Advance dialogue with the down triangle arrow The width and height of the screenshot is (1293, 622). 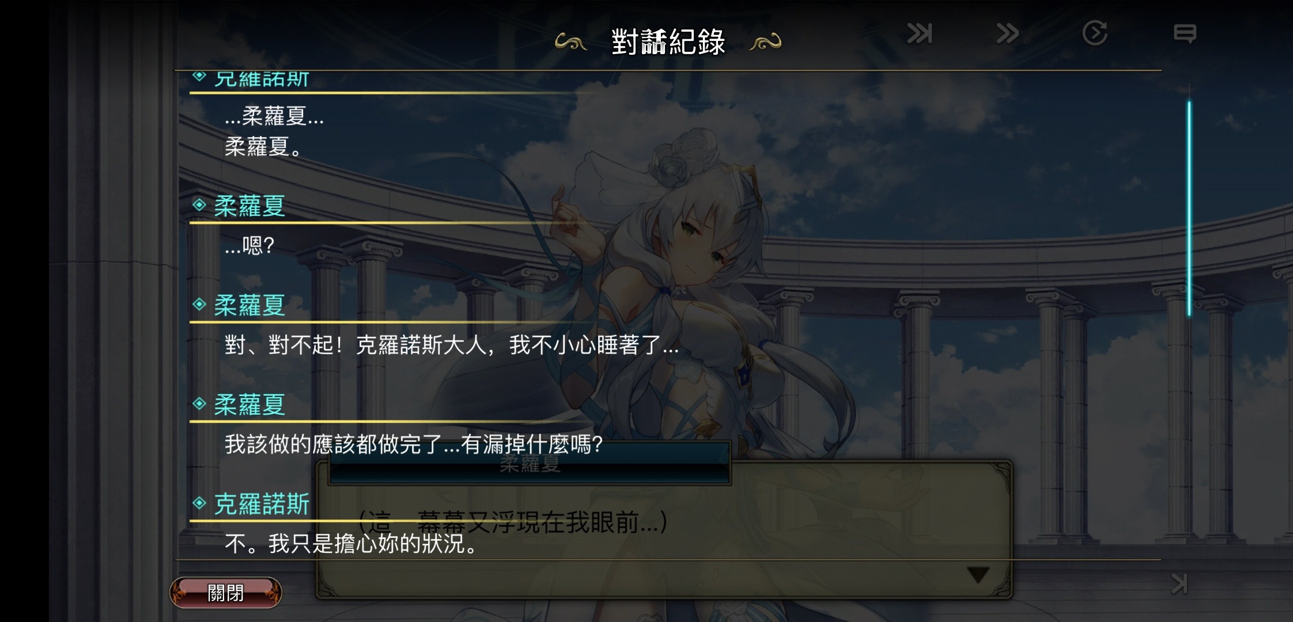(x=978, y=574)
